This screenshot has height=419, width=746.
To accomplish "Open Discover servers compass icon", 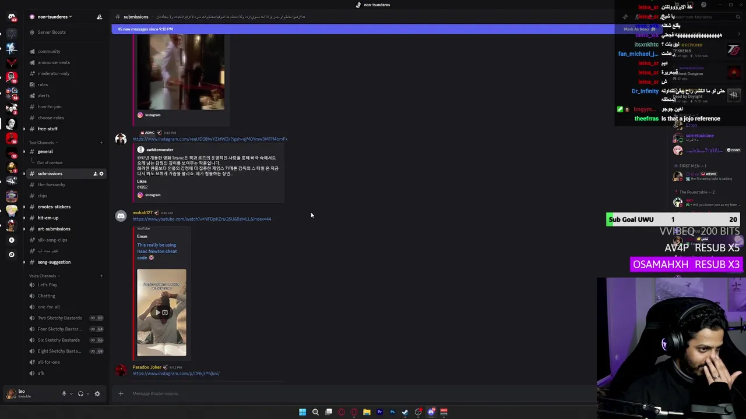I will tap(11, 254).
